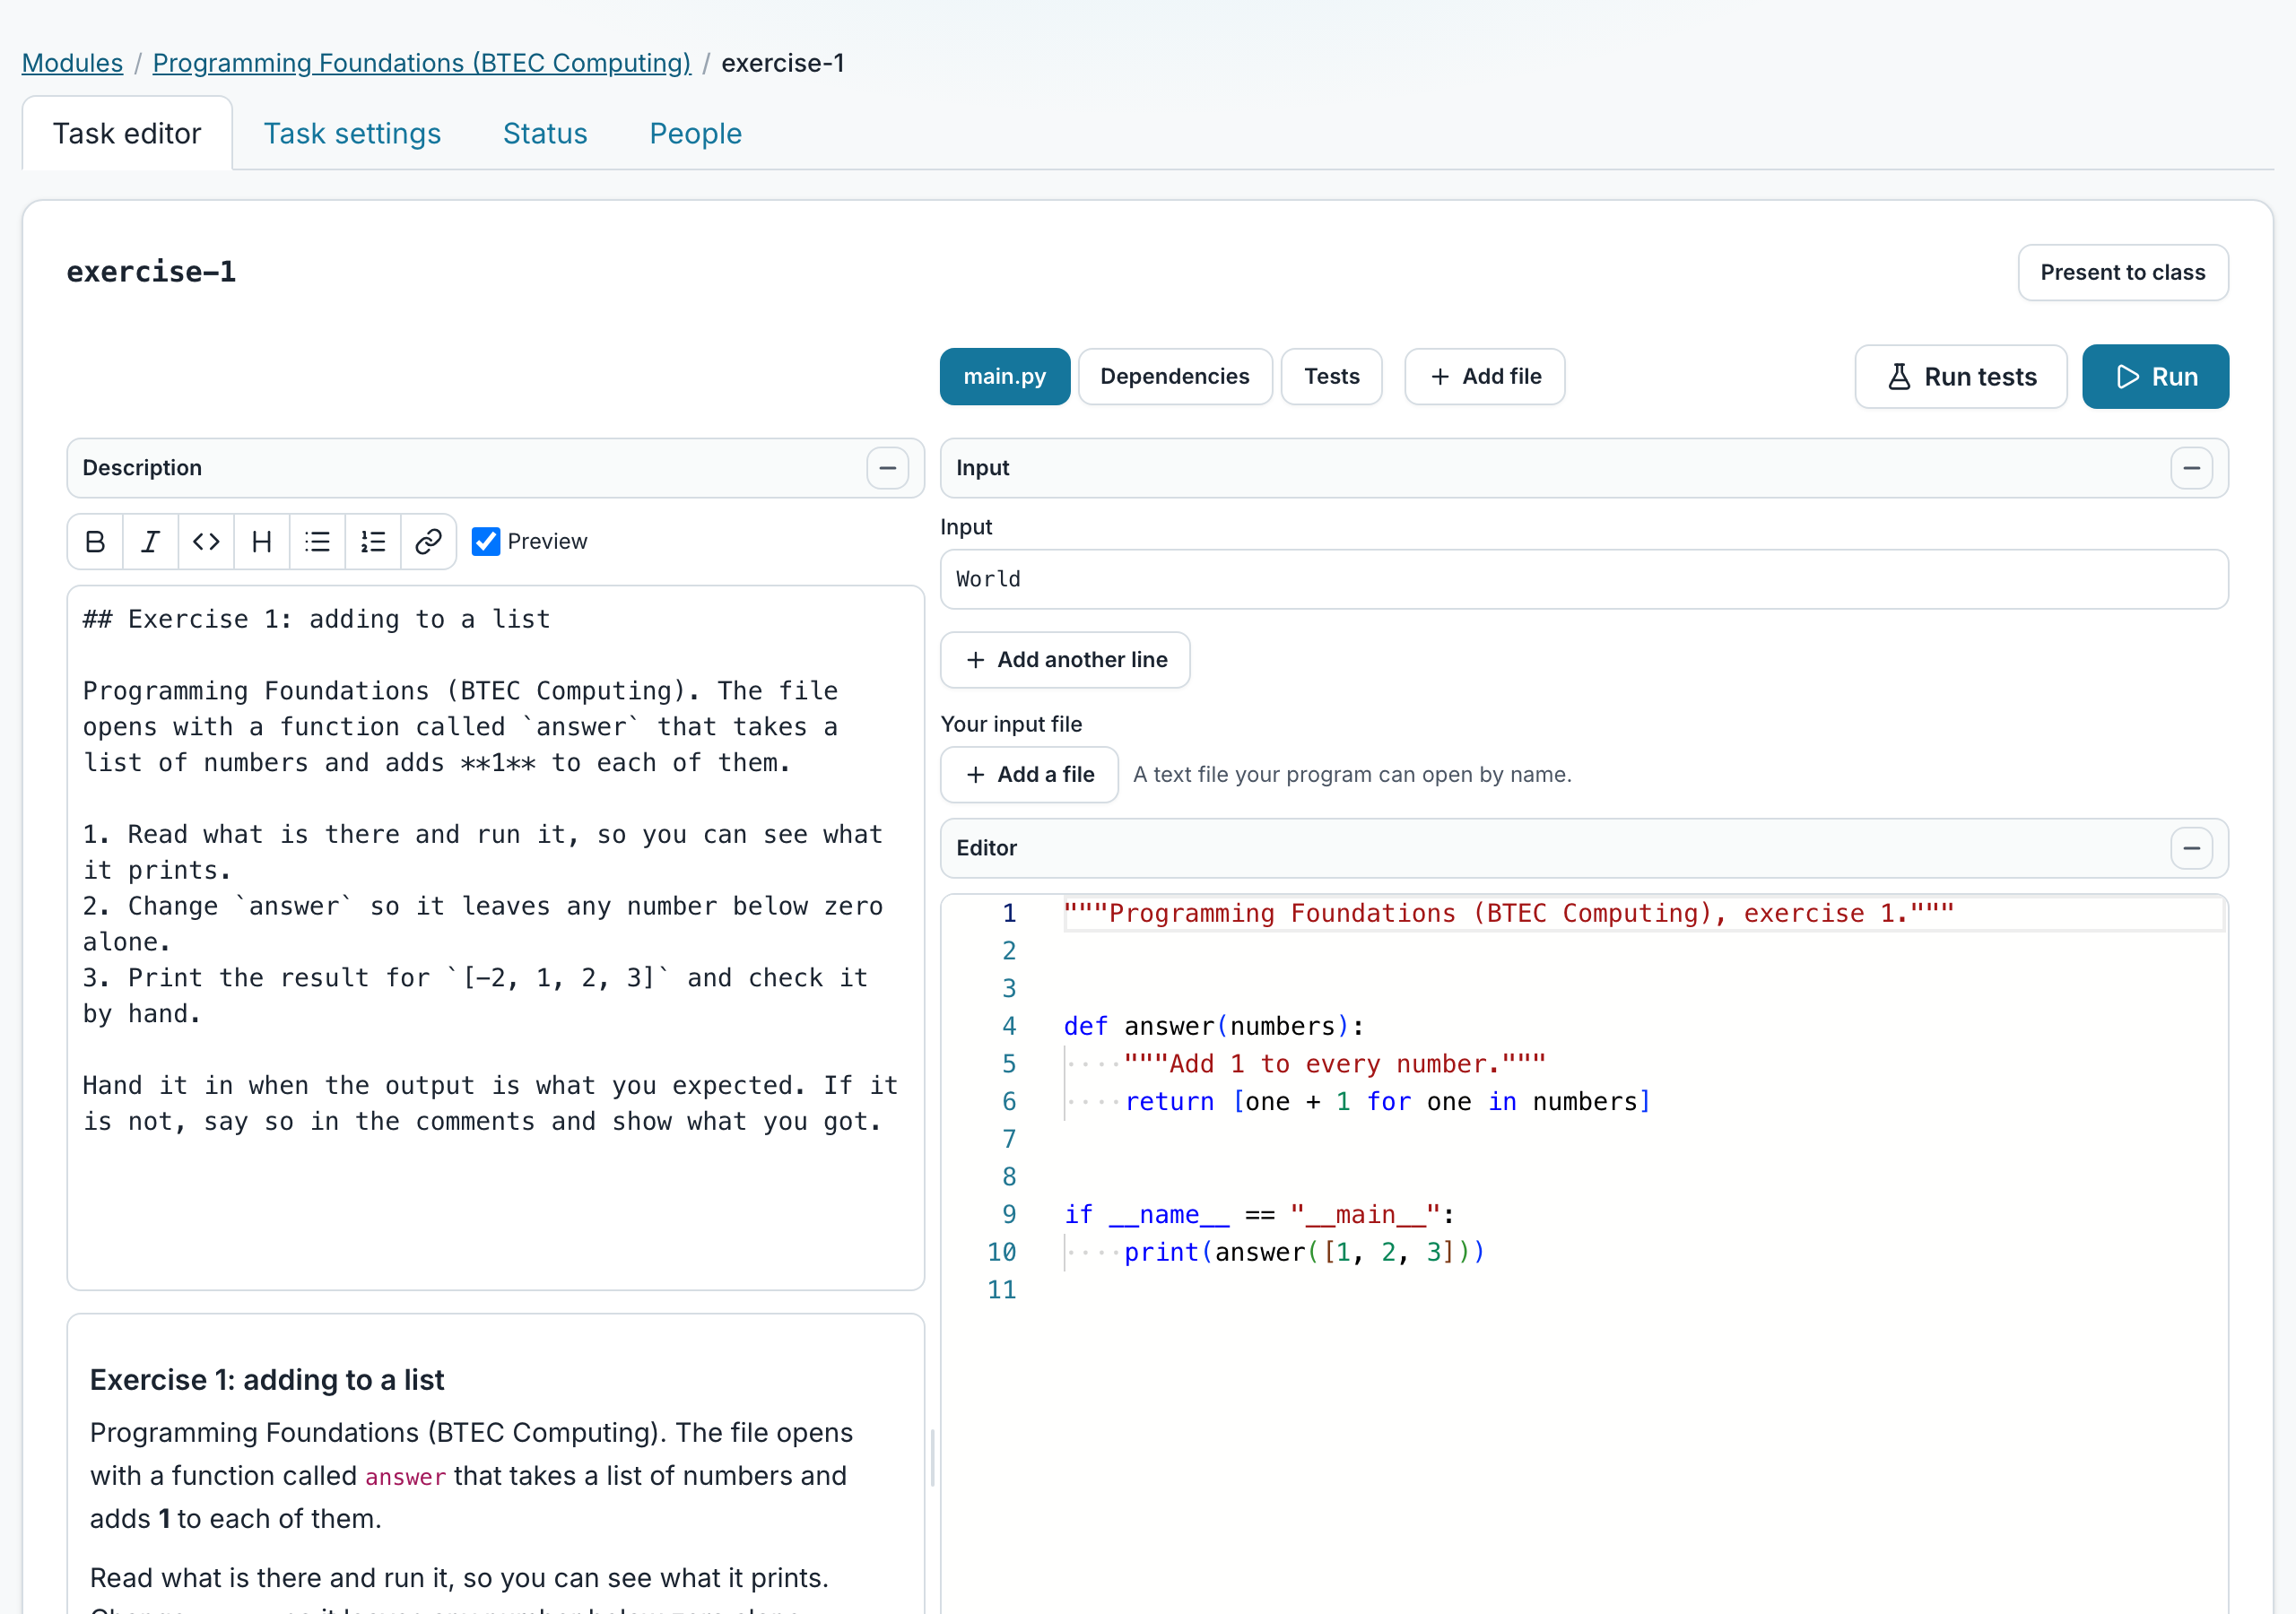This screenshot has height=1614, width=2296.
Task: Click the exercise-1 task title heading
Action: [x=151, y=272]
